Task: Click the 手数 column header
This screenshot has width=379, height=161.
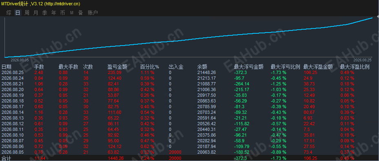Action: (39, 67)
